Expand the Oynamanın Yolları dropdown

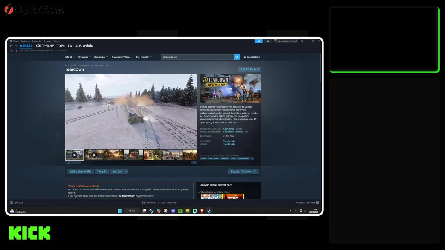(122, 57)
